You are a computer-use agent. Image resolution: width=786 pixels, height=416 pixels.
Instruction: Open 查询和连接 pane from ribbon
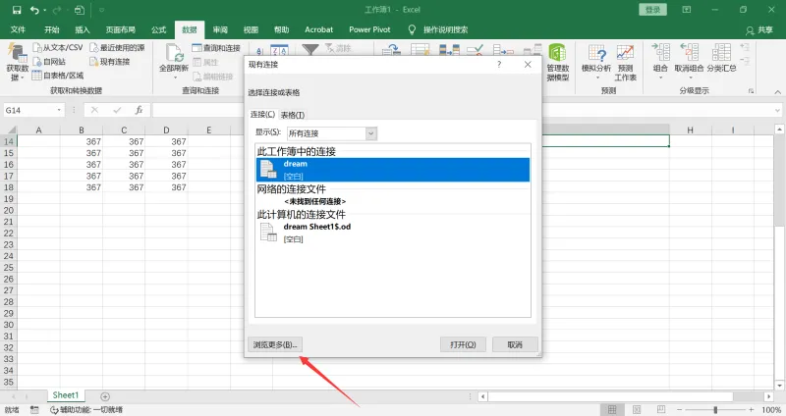coord(216,48)
